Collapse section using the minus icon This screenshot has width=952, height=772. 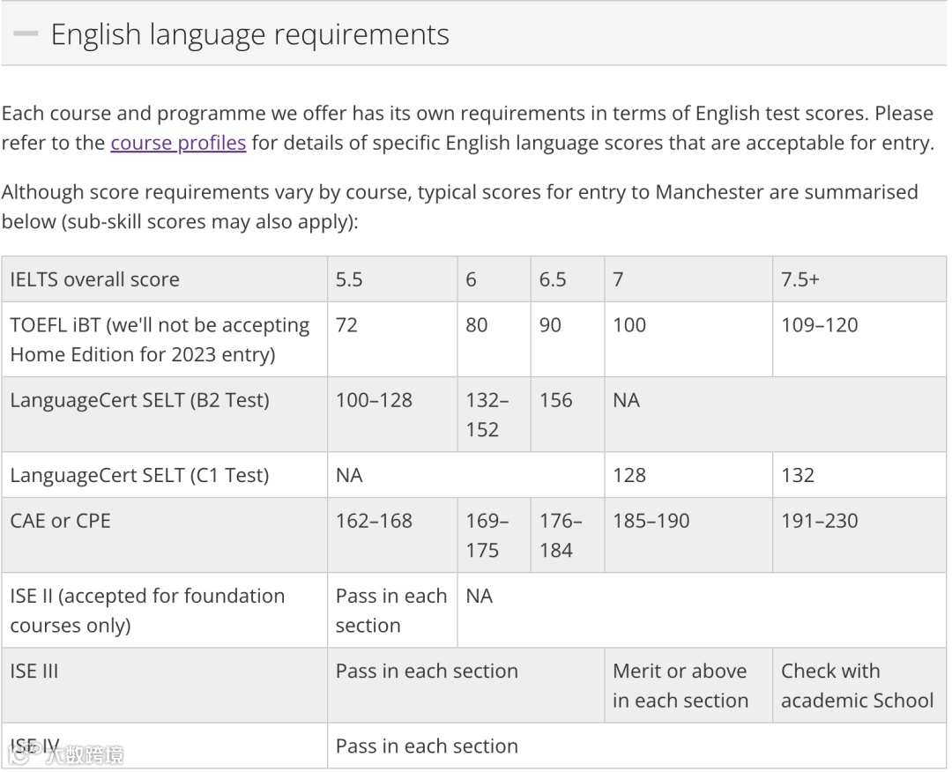[26, 34]
